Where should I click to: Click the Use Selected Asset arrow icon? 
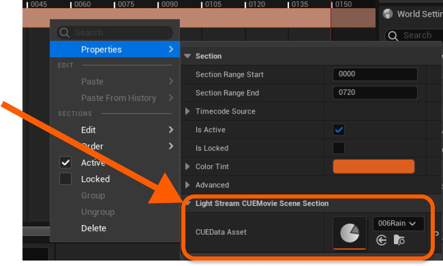(382, 240)
